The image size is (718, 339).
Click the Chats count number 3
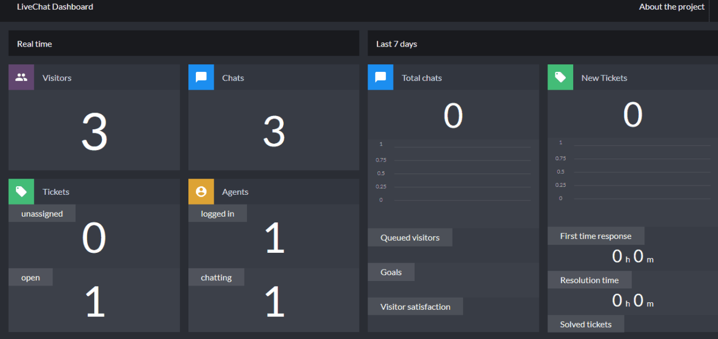[274, 132]
